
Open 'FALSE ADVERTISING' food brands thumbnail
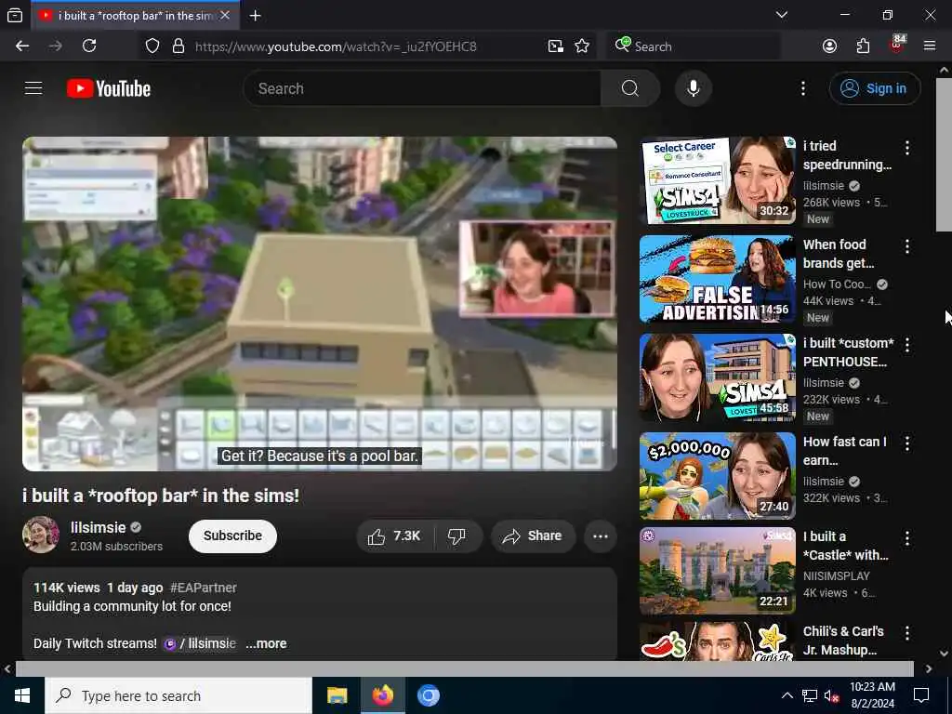click(x=717, y=279)
